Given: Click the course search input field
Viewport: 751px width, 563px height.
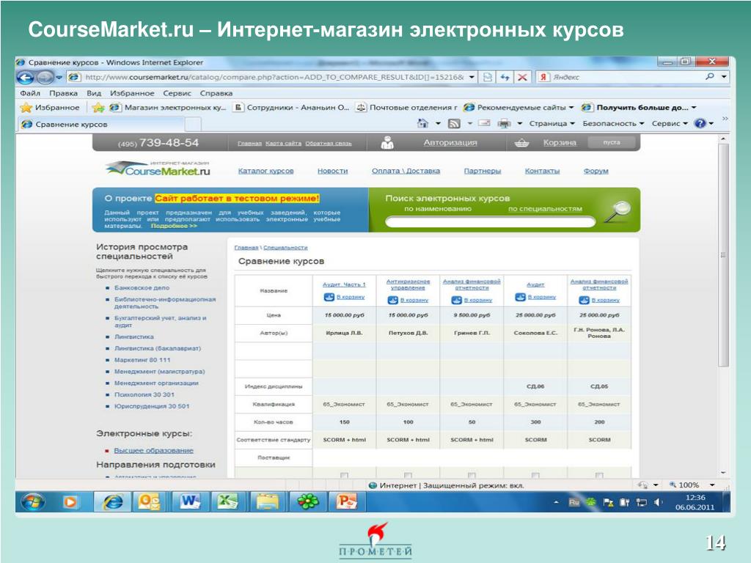Looking at the screenshot, I should click(x=491, y=221).
